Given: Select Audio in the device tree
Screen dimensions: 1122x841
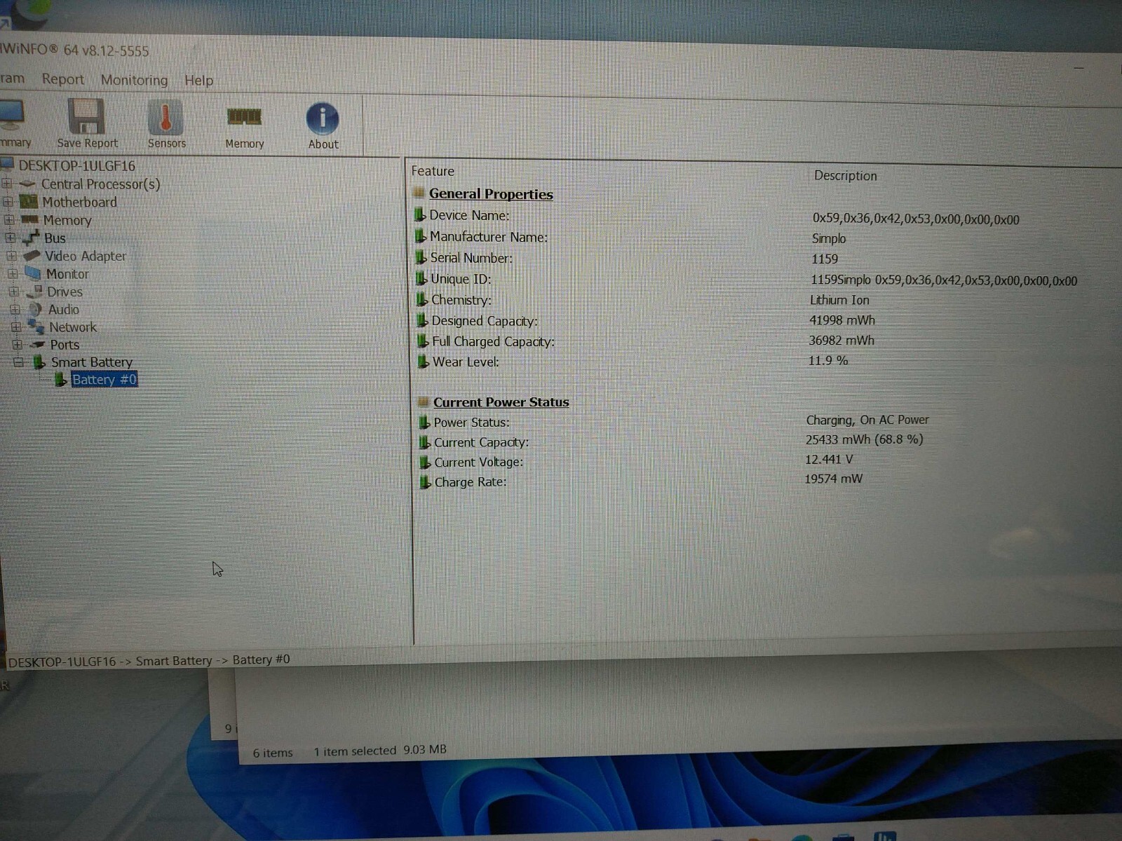Looking at the screenshot, I should [63, 309].
